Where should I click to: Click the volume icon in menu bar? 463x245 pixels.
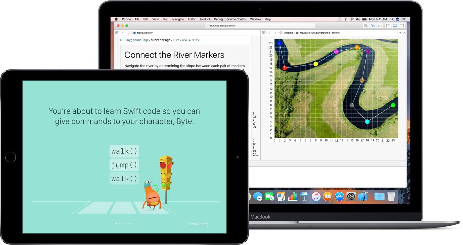pyautogui.click(x=358, y=19)
